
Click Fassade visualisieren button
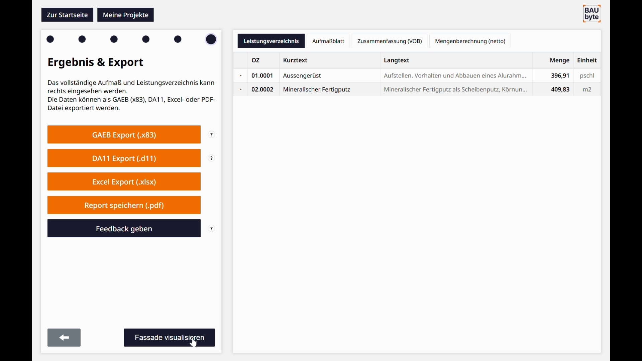click(x=170, y=338)
